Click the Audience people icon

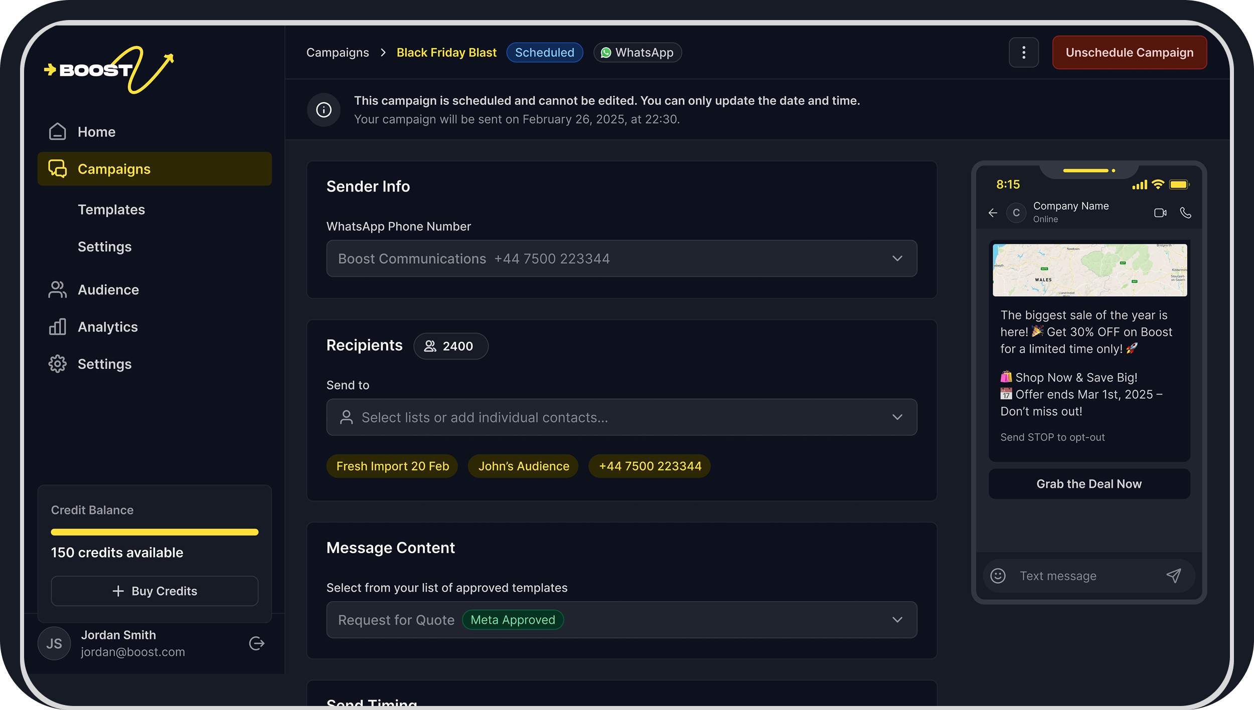click(x=57, y=290)
